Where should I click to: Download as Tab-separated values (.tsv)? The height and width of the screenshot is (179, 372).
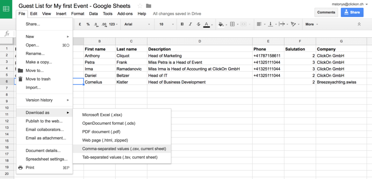[x=122, y=157]
